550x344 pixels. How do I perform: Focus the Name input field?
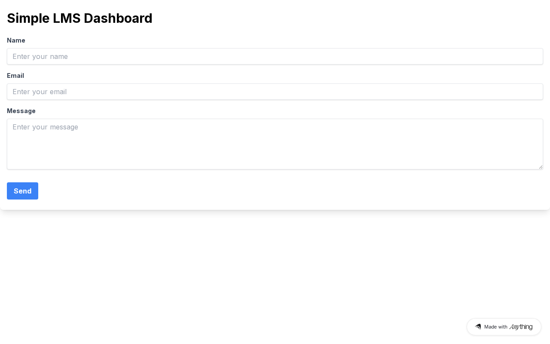pos(275,56)
